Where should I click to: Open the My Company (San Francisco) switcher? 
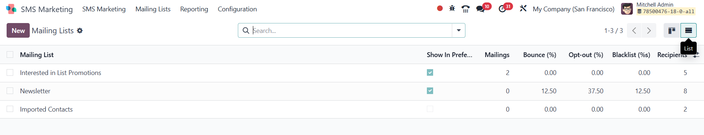tap(574, 9)
